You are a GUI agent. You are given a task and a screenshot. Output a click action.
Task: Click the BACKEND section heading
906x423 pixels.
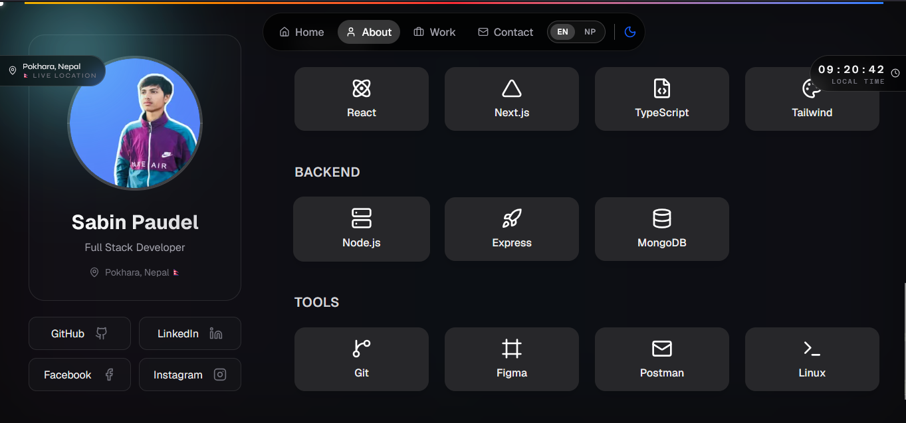327,172
